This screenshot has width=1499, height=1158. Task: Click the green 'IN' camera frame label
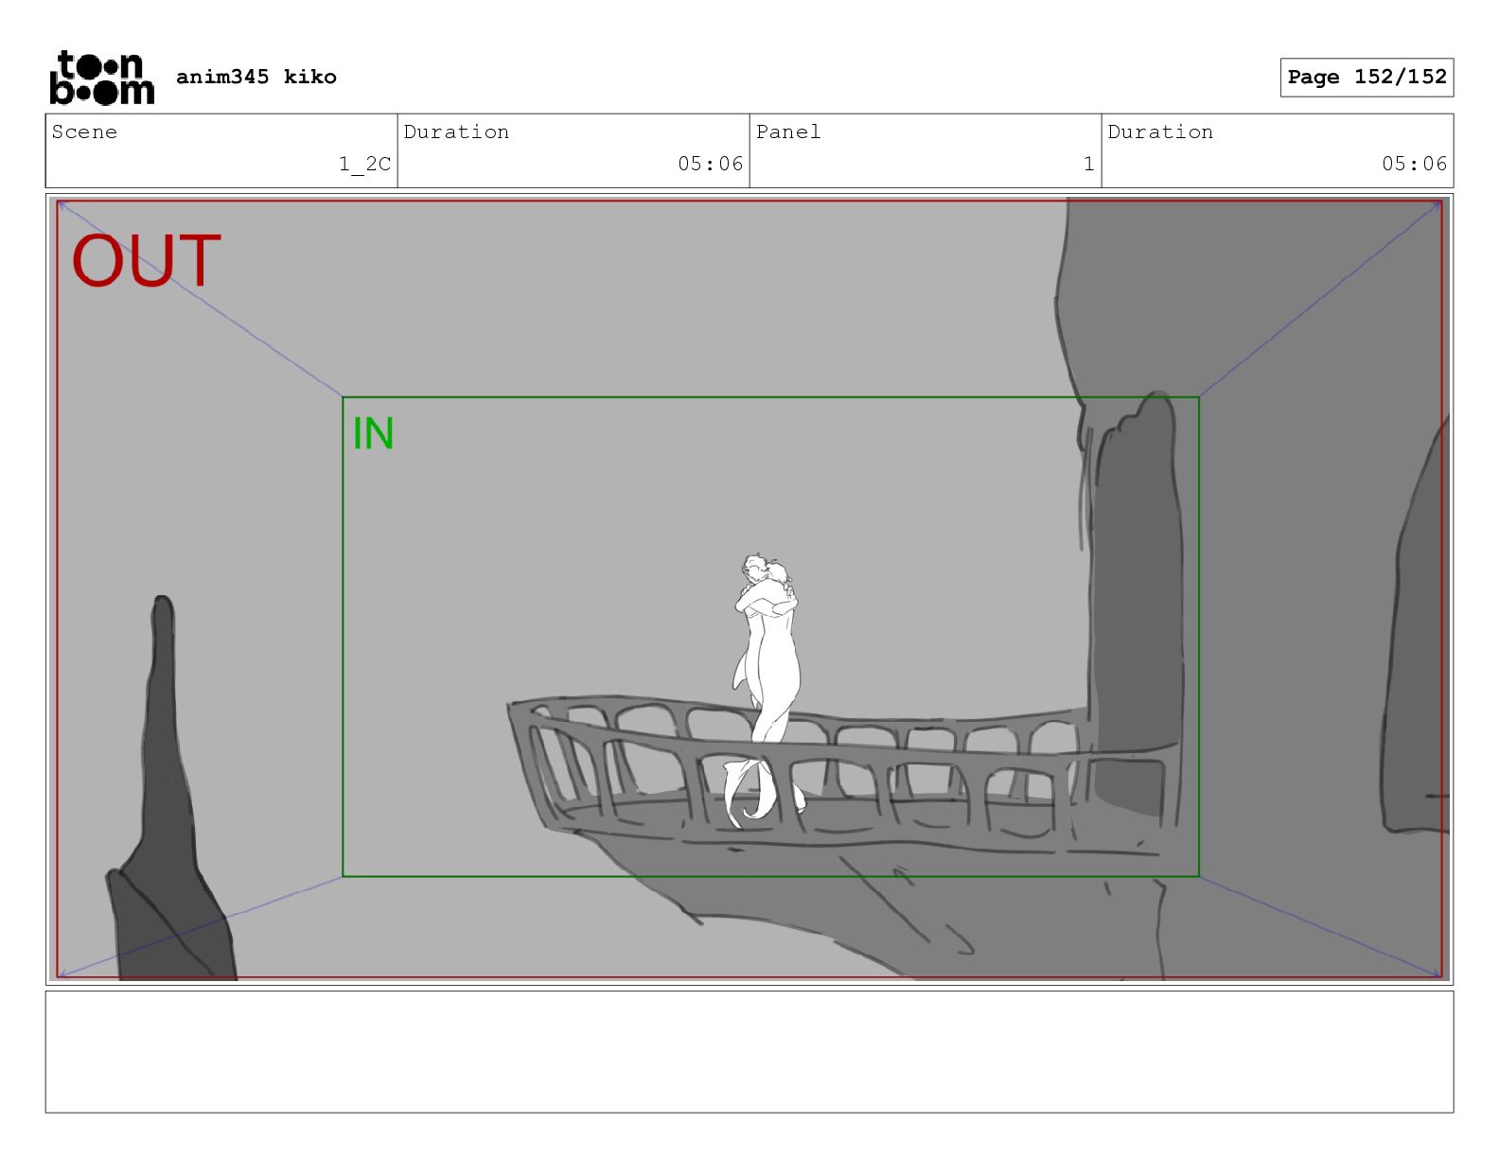coord(373,434)
